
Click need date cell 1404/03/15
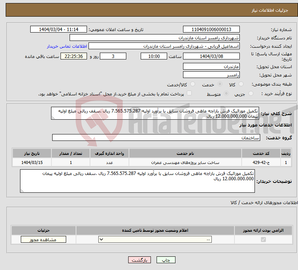[32, 162]
